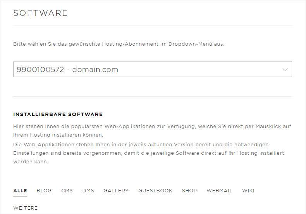Open the WEITERE category tab
The image size is (306, 214).
[26, 208]
